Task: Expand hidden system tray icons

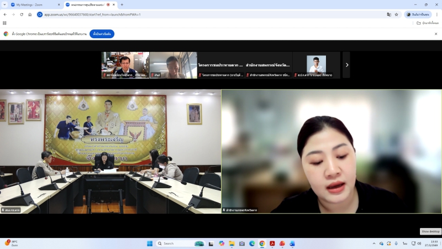Action: (x=374, y=243)
